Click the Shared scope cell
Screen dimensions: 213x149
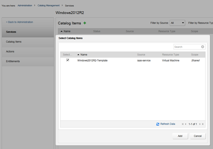point(195,60)
